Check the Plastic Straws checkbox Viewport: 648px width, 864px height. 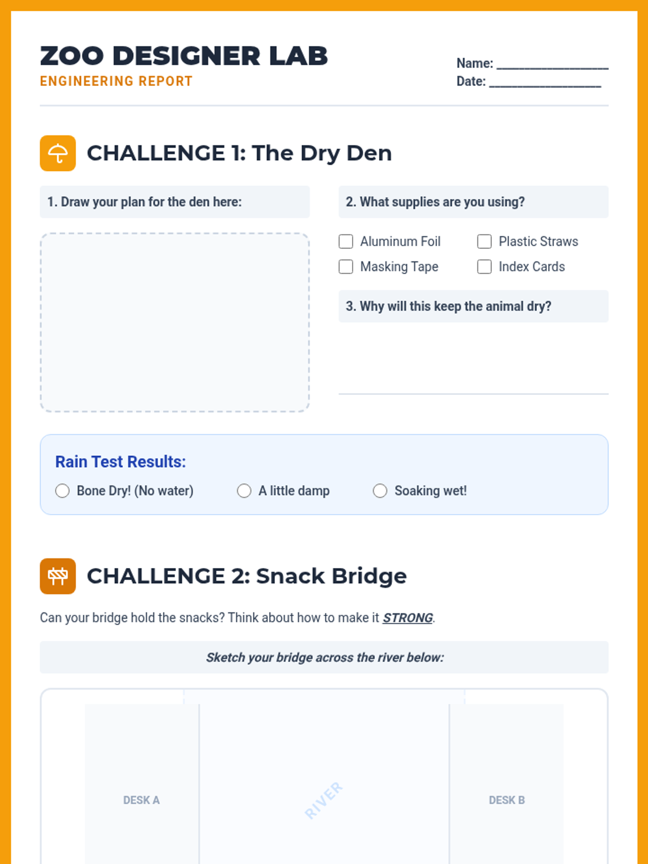pyautogui.click(x=484, y=241)
